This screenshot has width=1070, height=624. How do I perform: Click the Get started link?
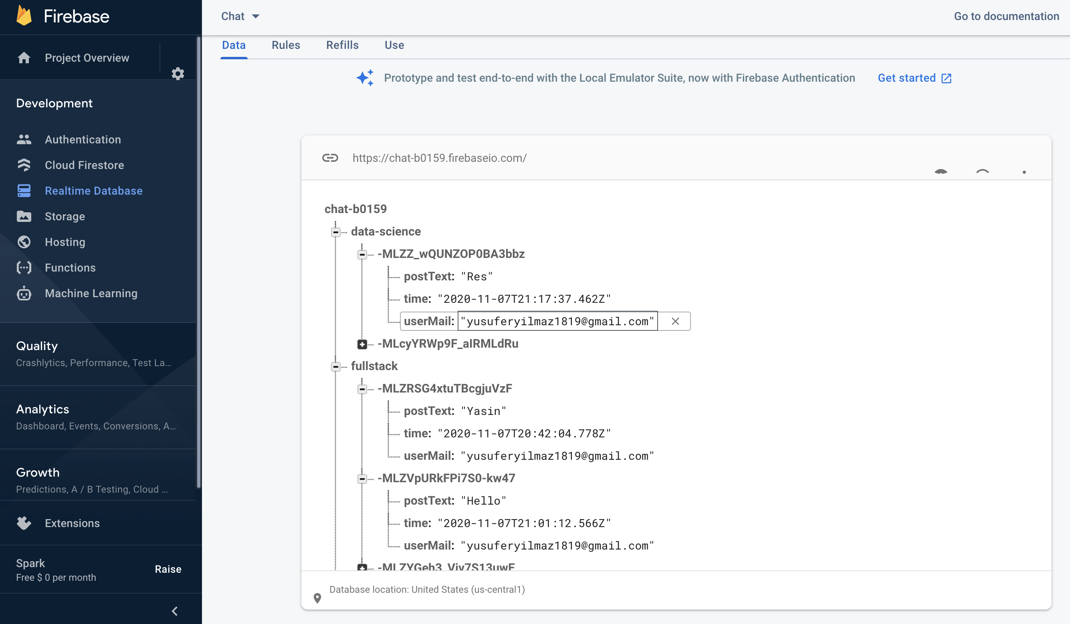tap(906, 78)
